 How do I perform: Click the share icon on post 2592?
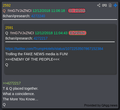(99, 5)
